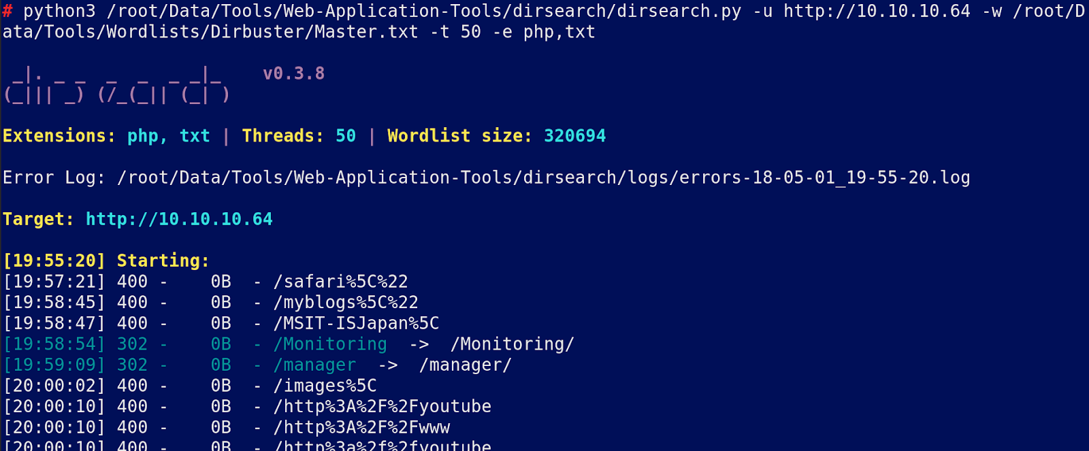Screen dimensions: 1089x451
Task: Click the Extensions value 'php, txt'
Action: (169, 136)
